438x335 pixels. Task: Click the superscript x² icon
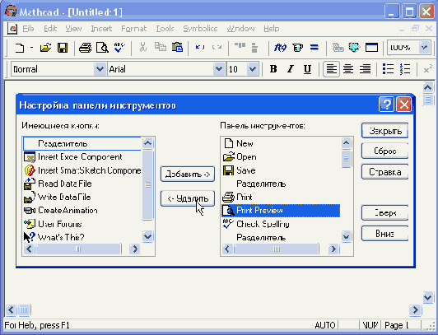pyautogui.click(x=427, y=68)
